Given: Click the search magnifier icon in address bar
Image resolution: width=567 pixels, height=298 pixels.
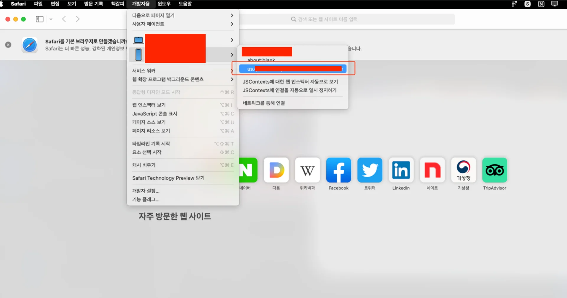Looking at the screenshot, I should click(294, 19).
